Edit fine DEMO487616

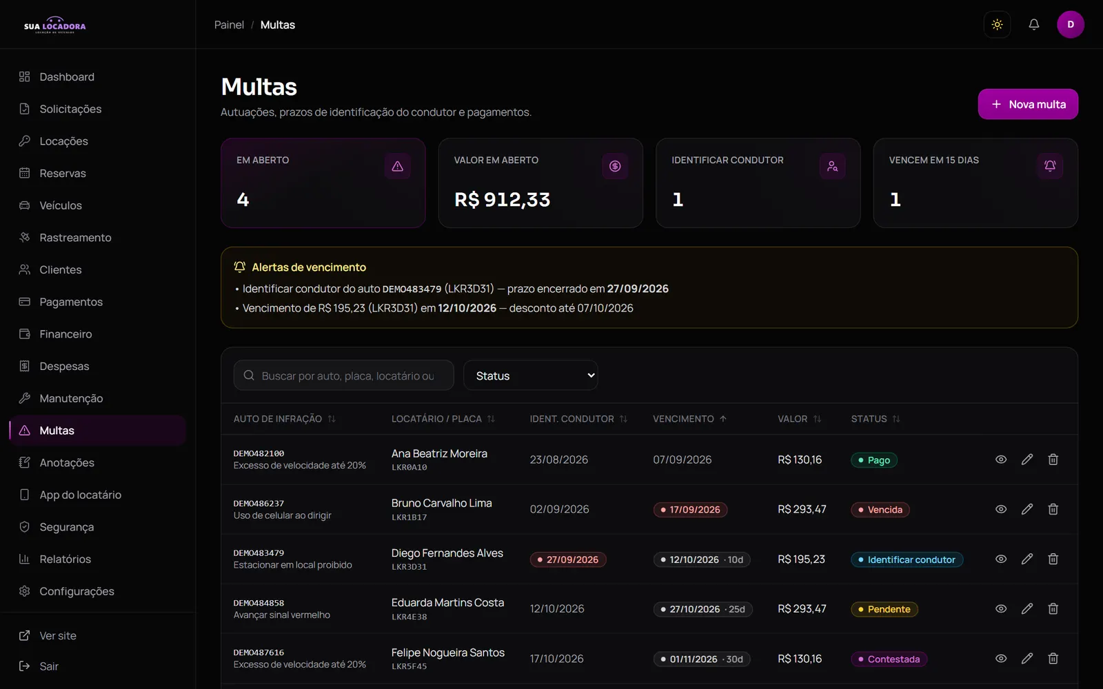click(1027, 659)
